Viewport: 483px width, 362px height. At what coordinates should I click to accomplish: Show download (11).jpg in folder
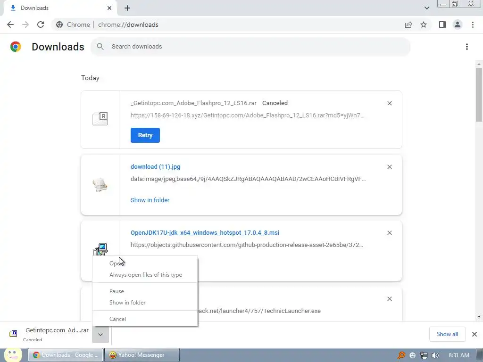tap(150, 200)
